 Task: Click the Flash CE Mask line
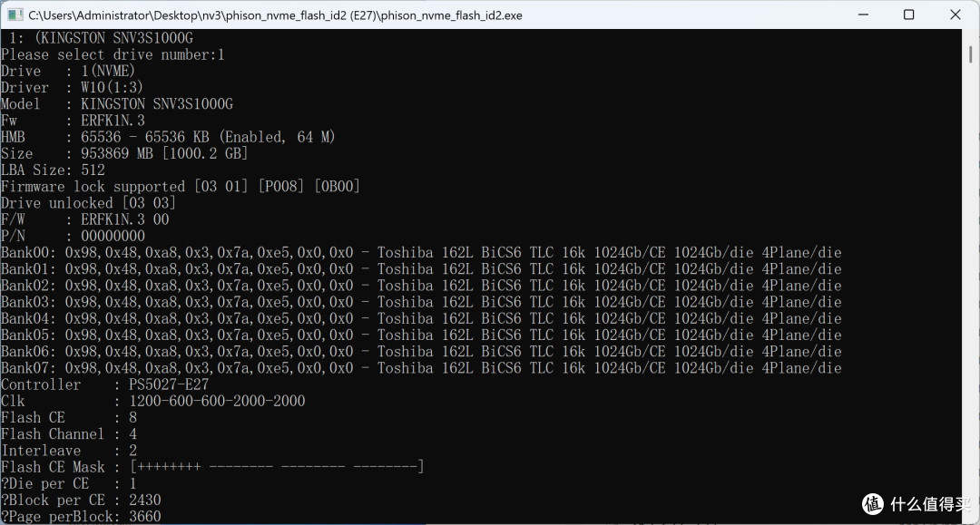[x=212, y=467]
